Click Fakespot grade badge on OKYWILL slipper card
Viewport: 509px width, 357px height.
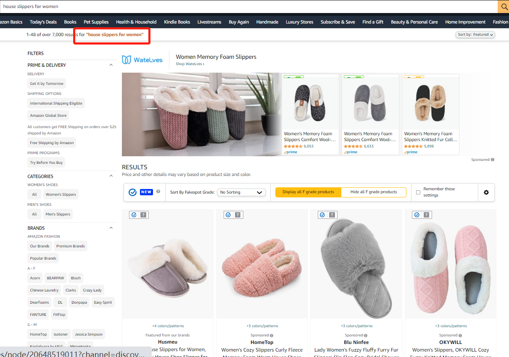[x=422, y=215]
